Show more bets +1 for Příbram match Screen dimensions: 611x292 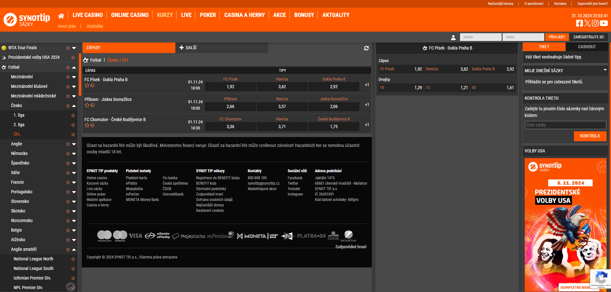click(367, 104)
